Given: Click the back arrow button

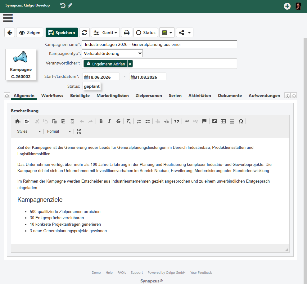Looking at the screenshot, I should coord(10,33).
